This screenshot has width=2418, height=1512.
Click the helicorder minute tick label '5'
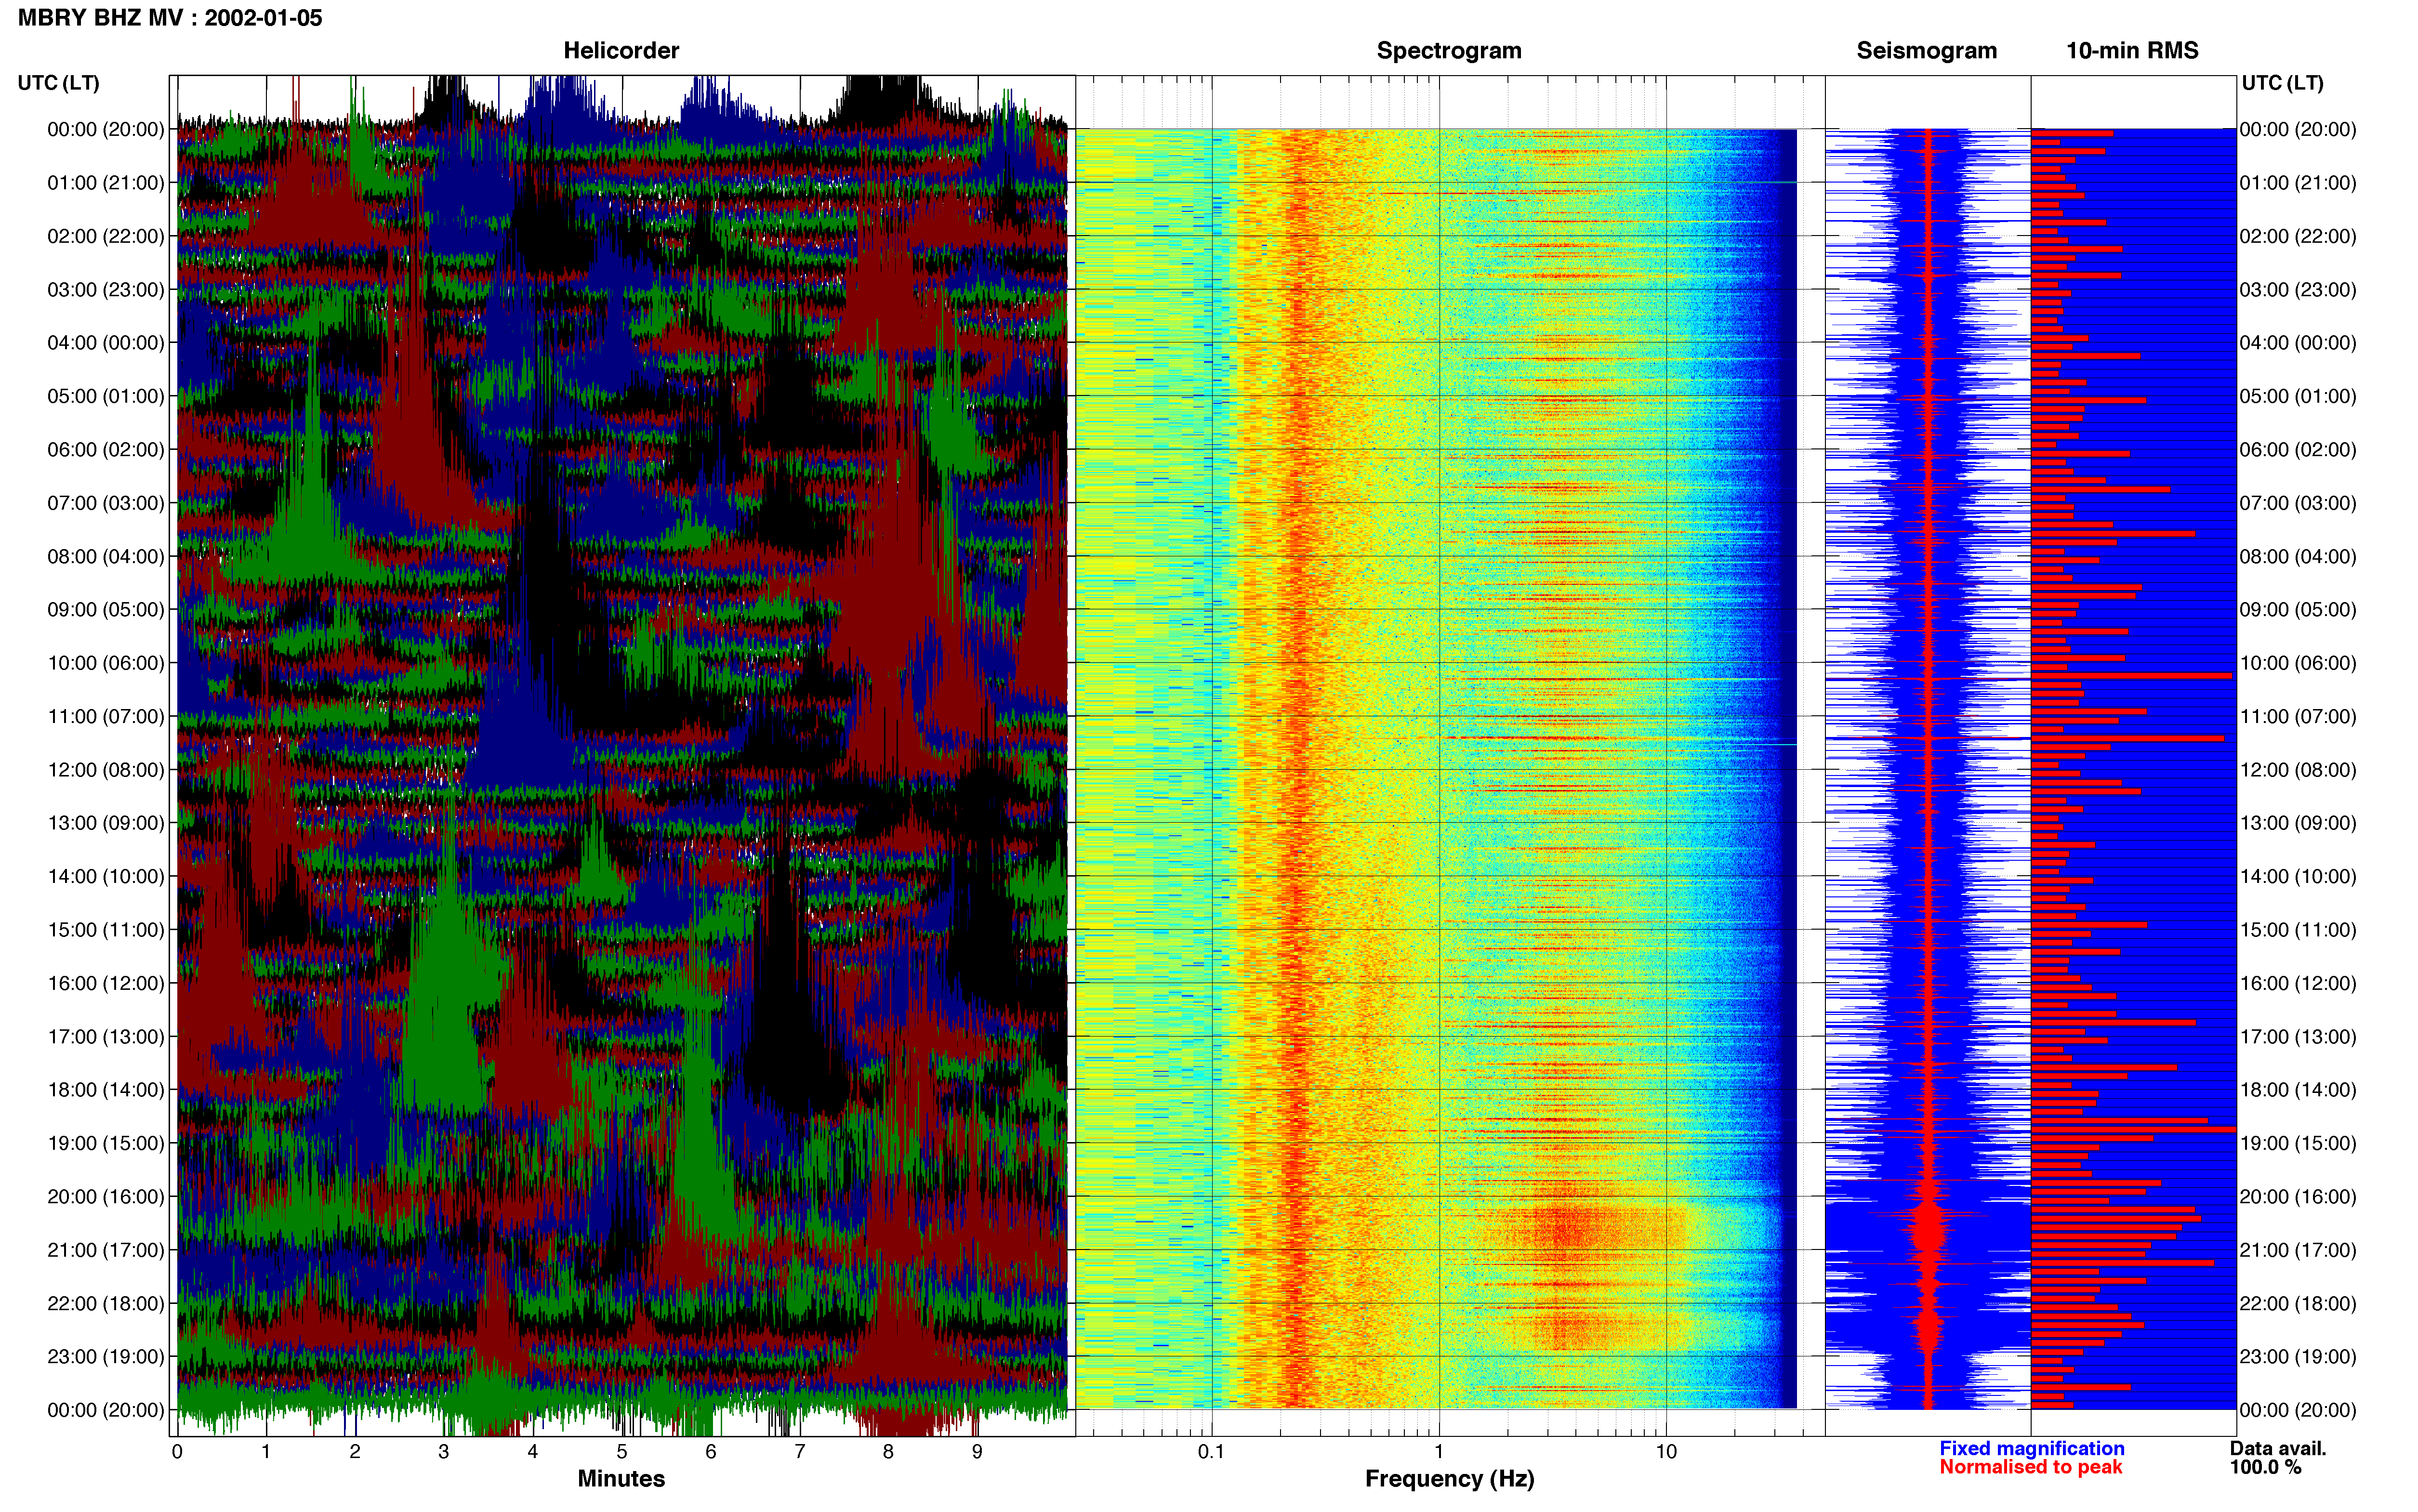(622, 1452)
